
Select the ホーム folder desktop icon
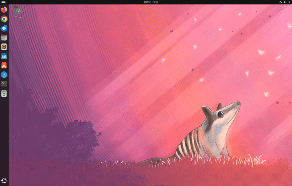click(18, 10)
